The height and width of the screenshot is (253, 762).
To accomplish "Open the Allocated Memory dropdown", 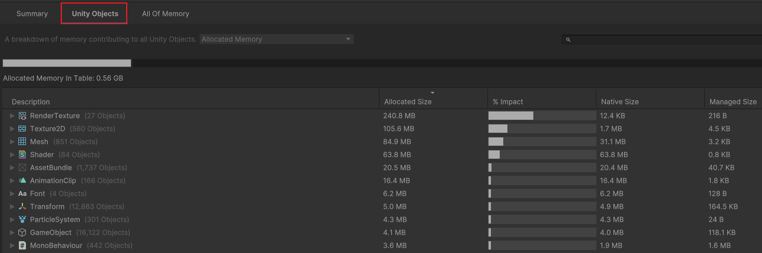I will 276,40.
